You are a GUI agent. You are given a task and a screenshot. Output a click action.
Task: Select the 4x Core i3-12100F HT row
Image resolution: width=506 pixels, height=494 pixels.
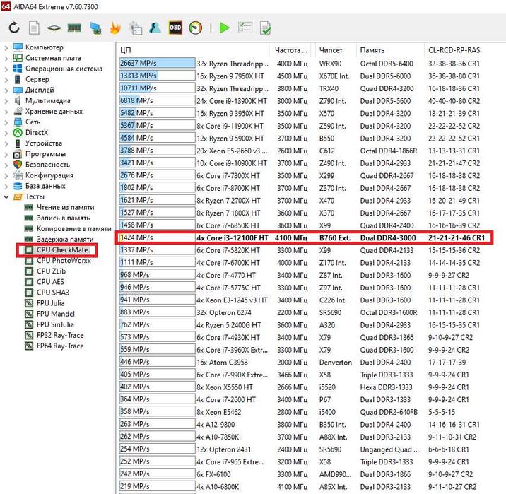coord(304,237)
